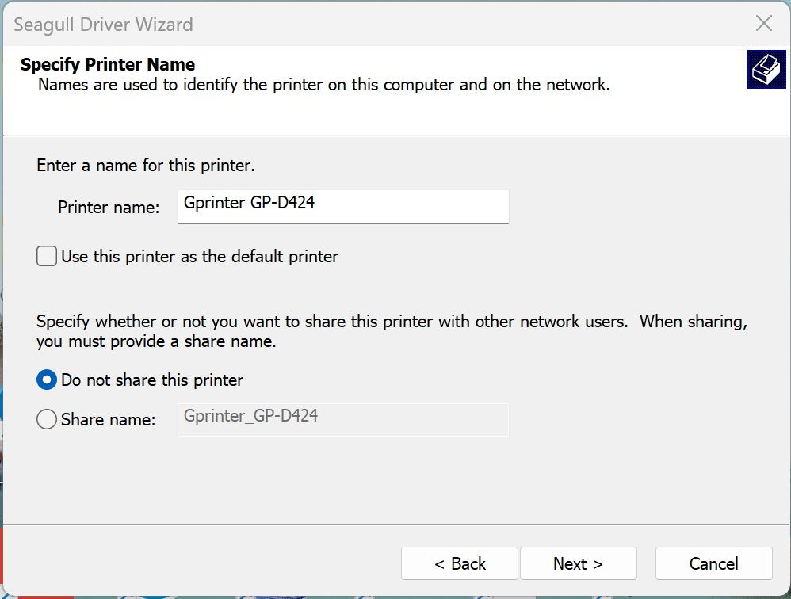Cancel the driver wizard
The height and width of the screenshot is (599, 791).
(714, 563)
